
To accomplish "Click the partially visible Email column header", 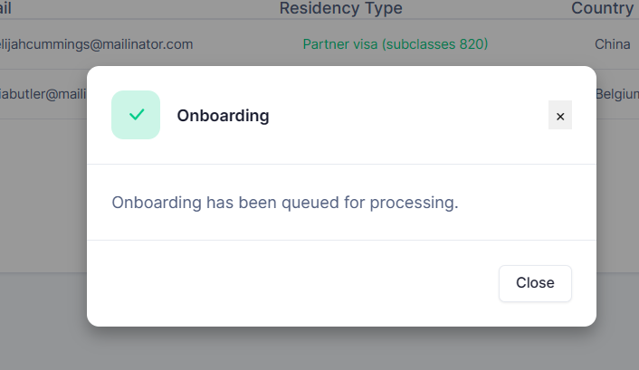I will pyautogui.click(x=5, y=8).
